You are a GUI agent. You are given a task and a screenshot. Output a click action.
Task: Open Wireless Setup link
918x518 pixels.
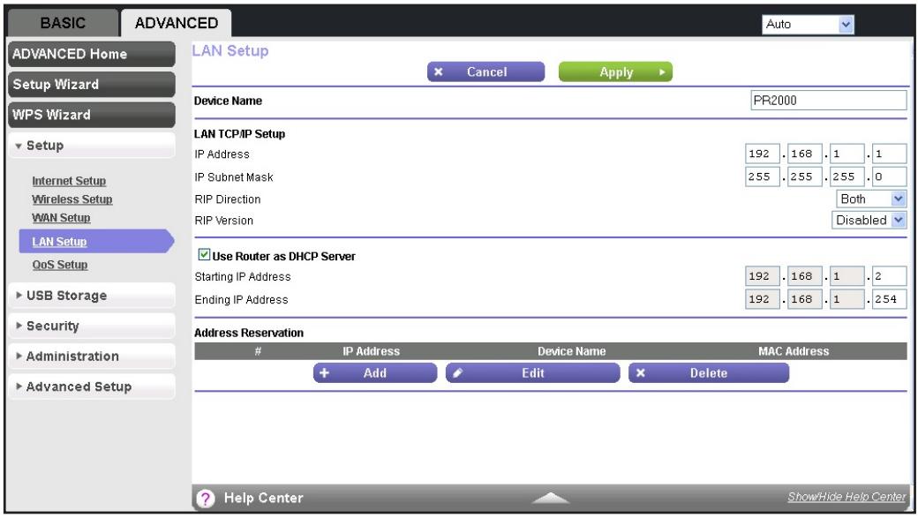(72, 199)
